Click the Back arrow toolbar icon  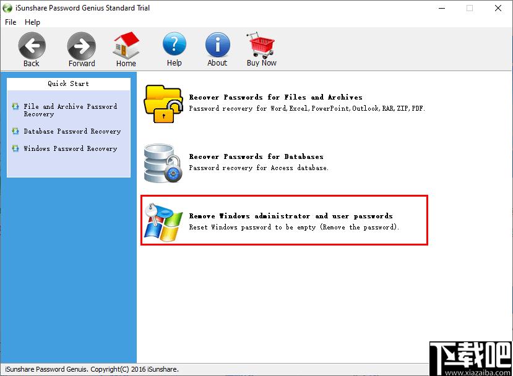pos(32,46)
